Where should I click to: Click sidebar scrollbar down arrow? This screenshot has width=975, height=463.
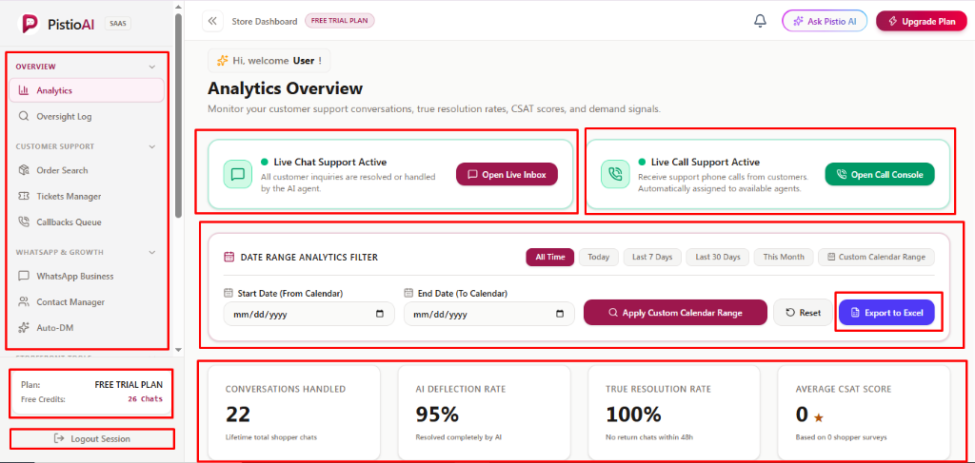[178, 350]
